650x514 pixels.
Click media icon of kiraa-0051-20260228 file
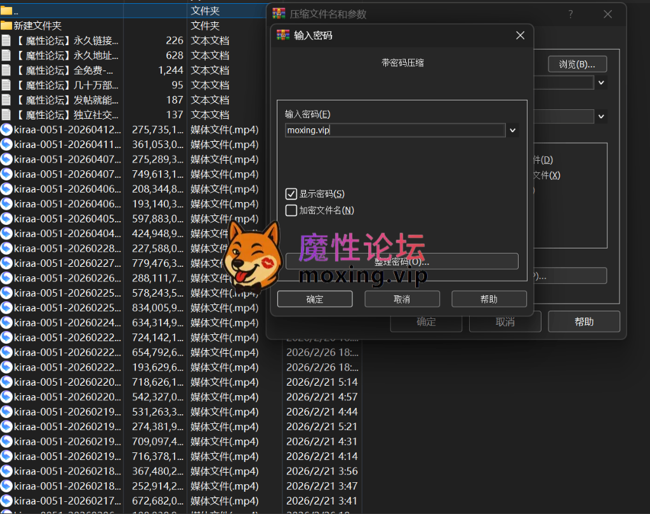(6, 248)
